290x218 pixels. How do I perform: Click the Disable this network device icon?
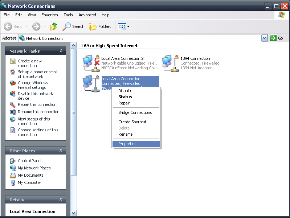13,94
